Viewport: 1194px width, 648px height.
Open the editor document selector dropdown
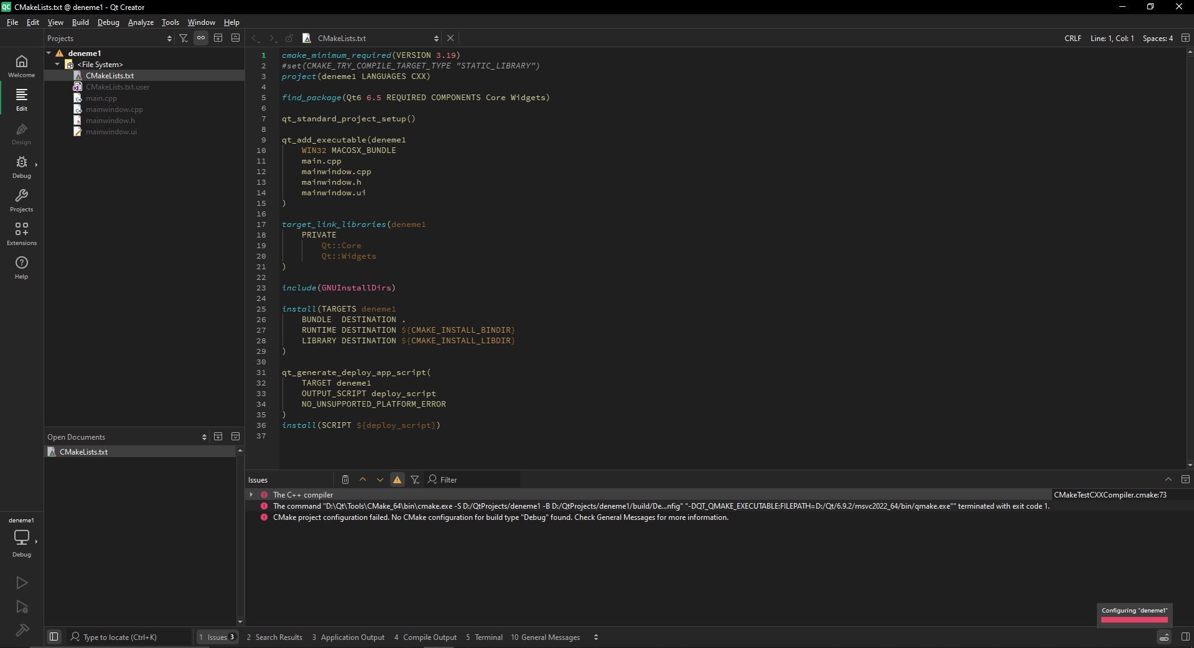pyautogui.click(x=371, y=38)
